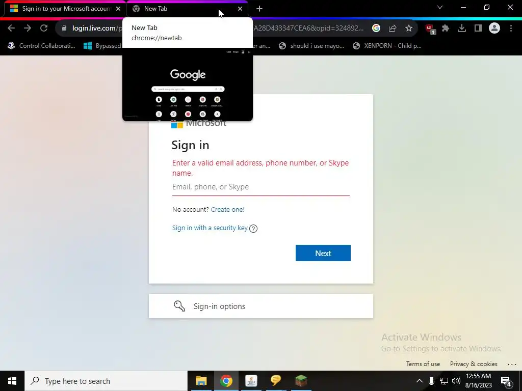Open the Java app on the taskbar
This screenshot has height=391, width=522.
coord(251,381)
